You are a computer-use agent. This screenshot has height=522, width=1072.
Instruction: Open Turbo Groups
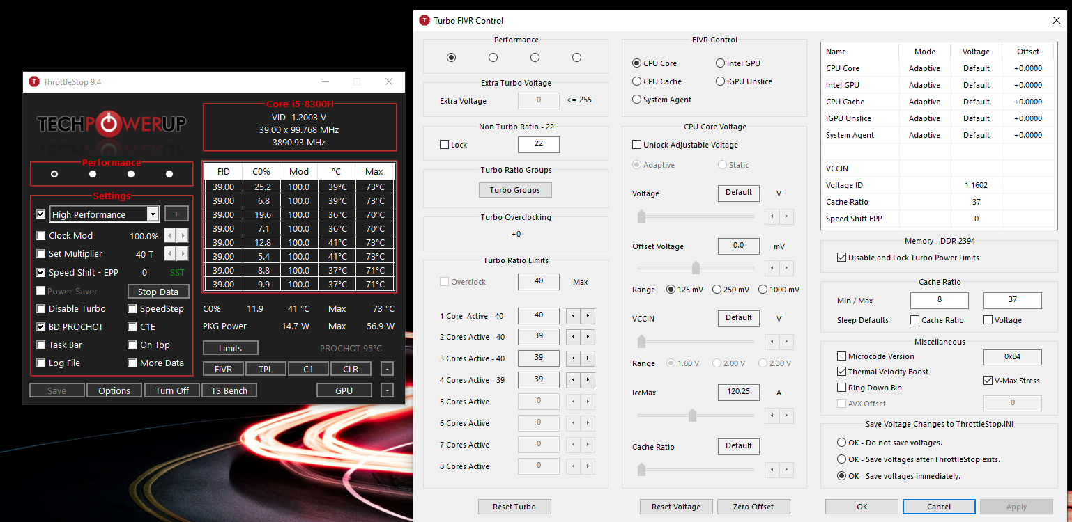(x=515, y=190)
